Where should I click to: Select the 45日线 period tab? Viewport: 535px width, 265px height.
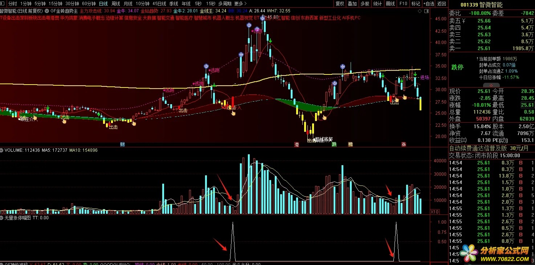(159, 4)
